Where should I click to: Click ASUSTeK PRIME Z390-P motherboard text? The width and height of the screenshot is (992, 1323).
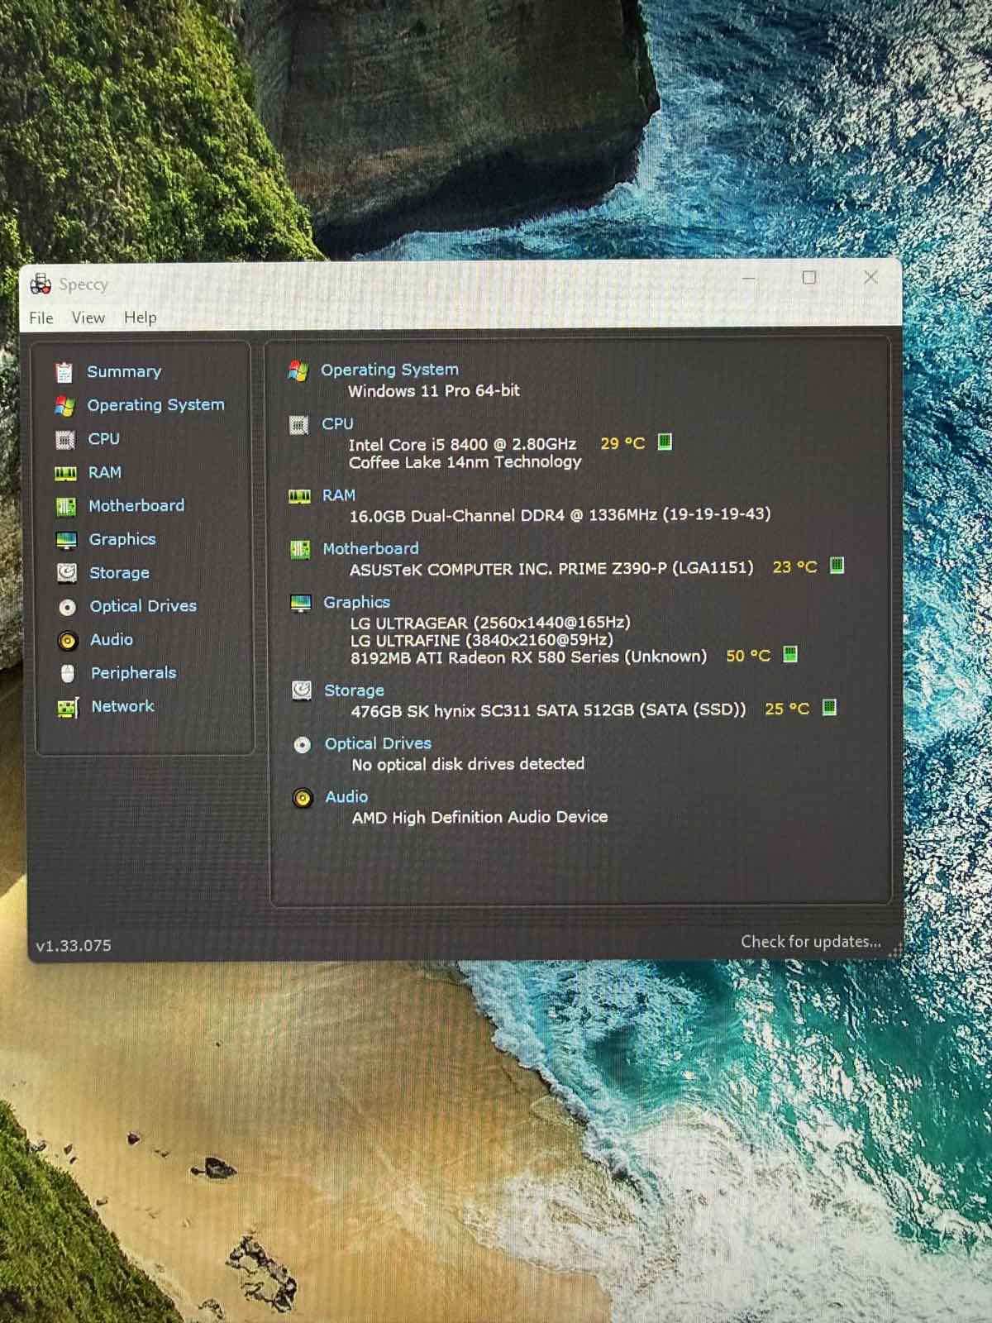coord(551,568)
